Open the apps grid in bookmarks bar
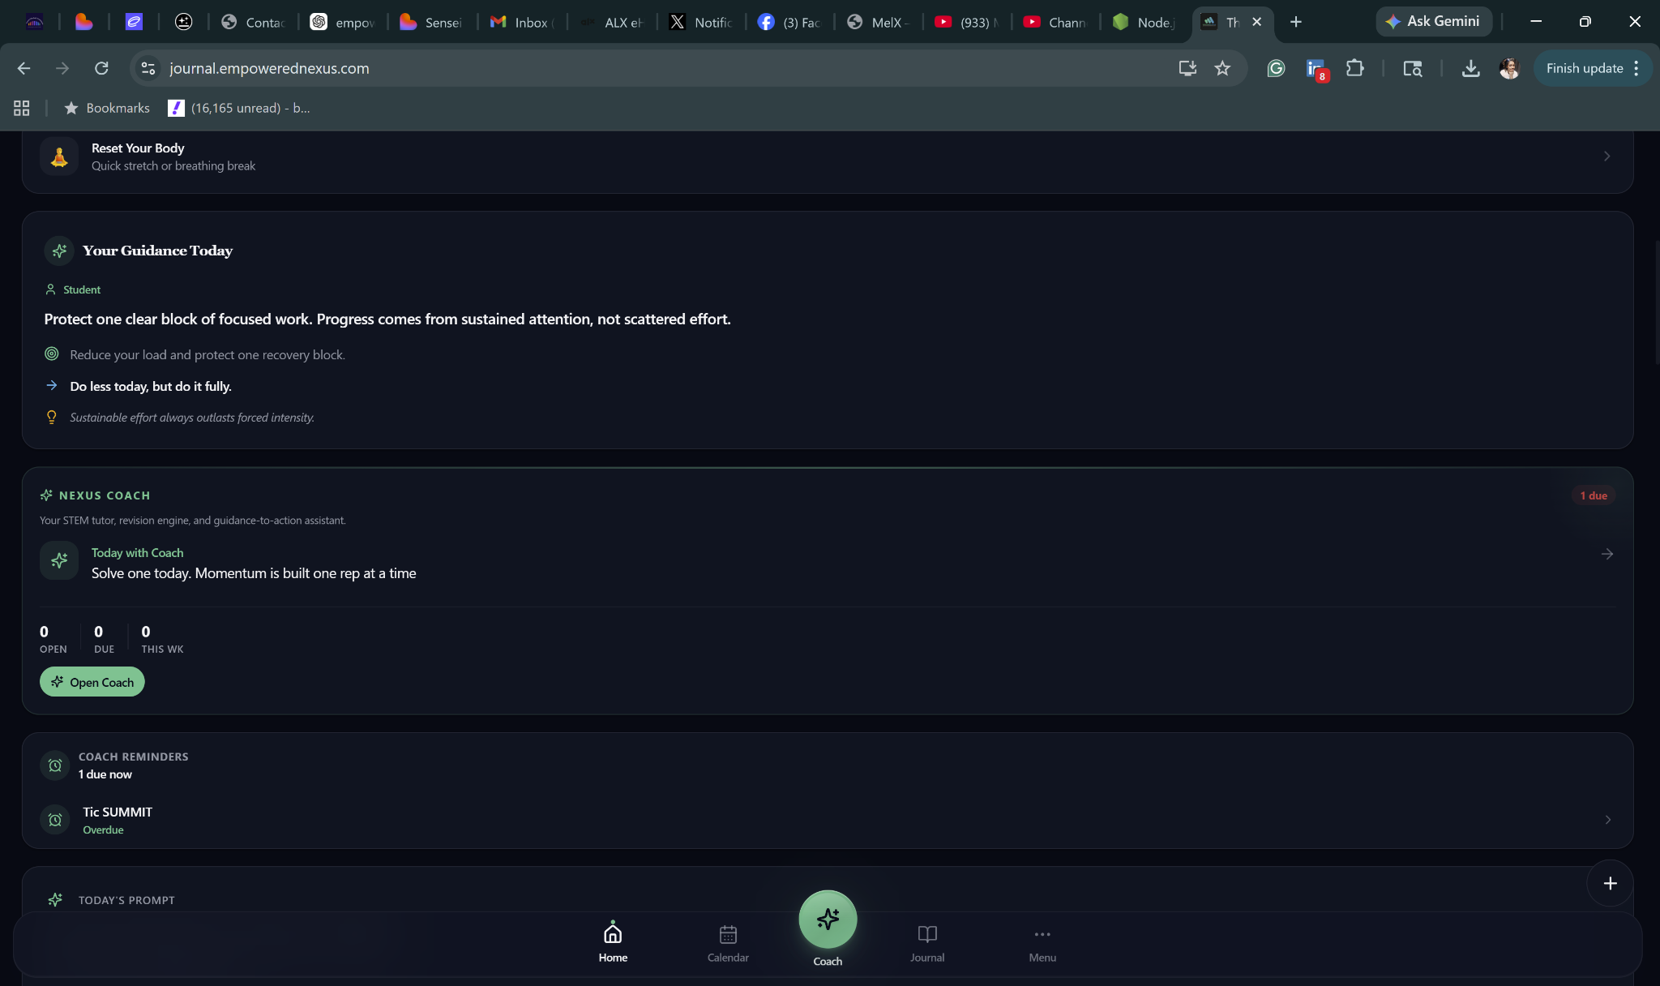 click(x=22, y=108)
